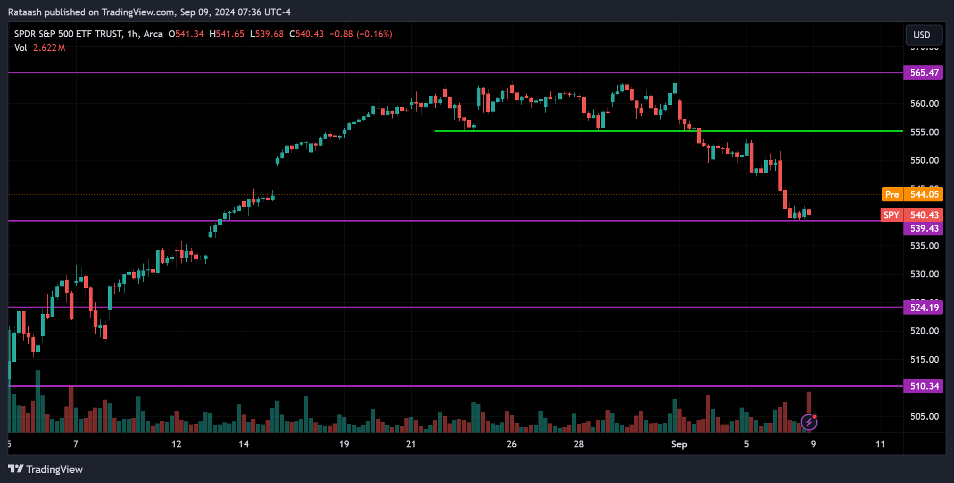
Task: Click the 530.00 price axis label
Action: (x=924, y=274)
